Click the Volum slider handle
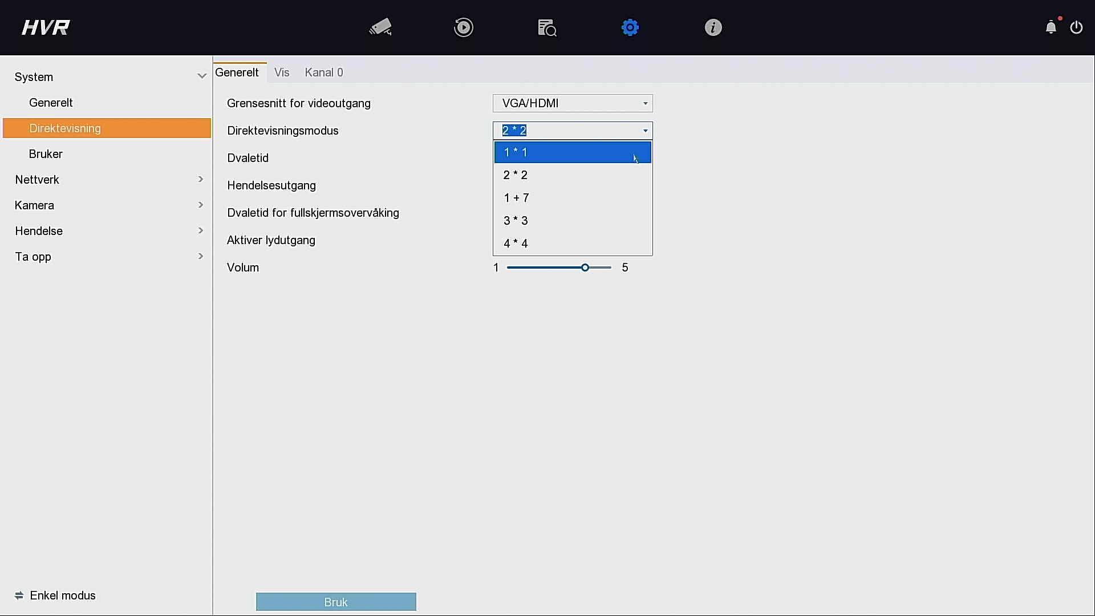Screen dimensions: 1095x616 pos(585,268)
